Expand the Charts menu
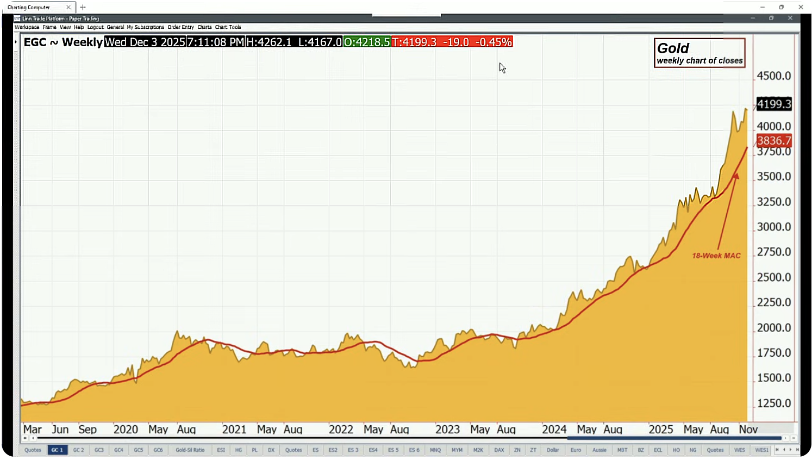The width and height of the screenshot is (812, 460). (204, 27)
